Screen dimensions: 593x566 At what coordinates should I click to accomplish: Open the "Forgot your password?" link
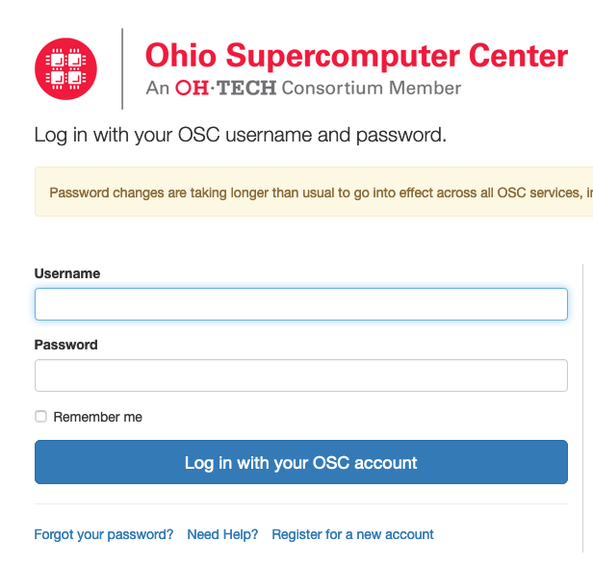(x=104, y=534)
